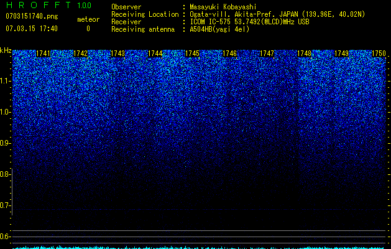This screenshot has height=249, width=391.
Task: Select the Ogata-vill. Akita-Pref. JAPAN location text
Action: 277,14
